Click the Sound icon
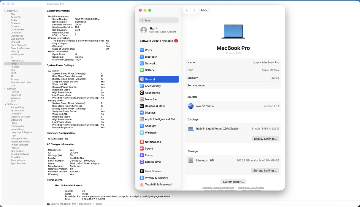 [142, 148]
